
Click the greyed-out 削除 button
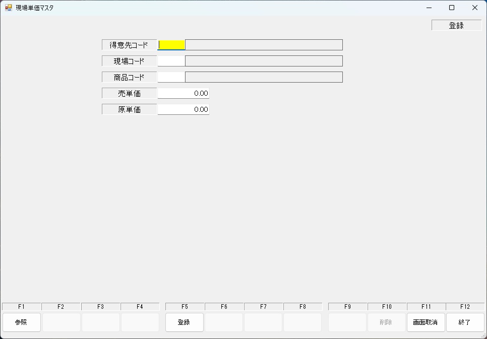(386, 322)
